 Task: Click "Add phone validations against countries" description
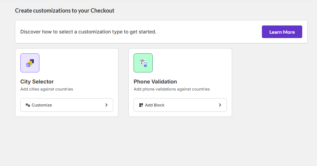[x=172, y=89]
